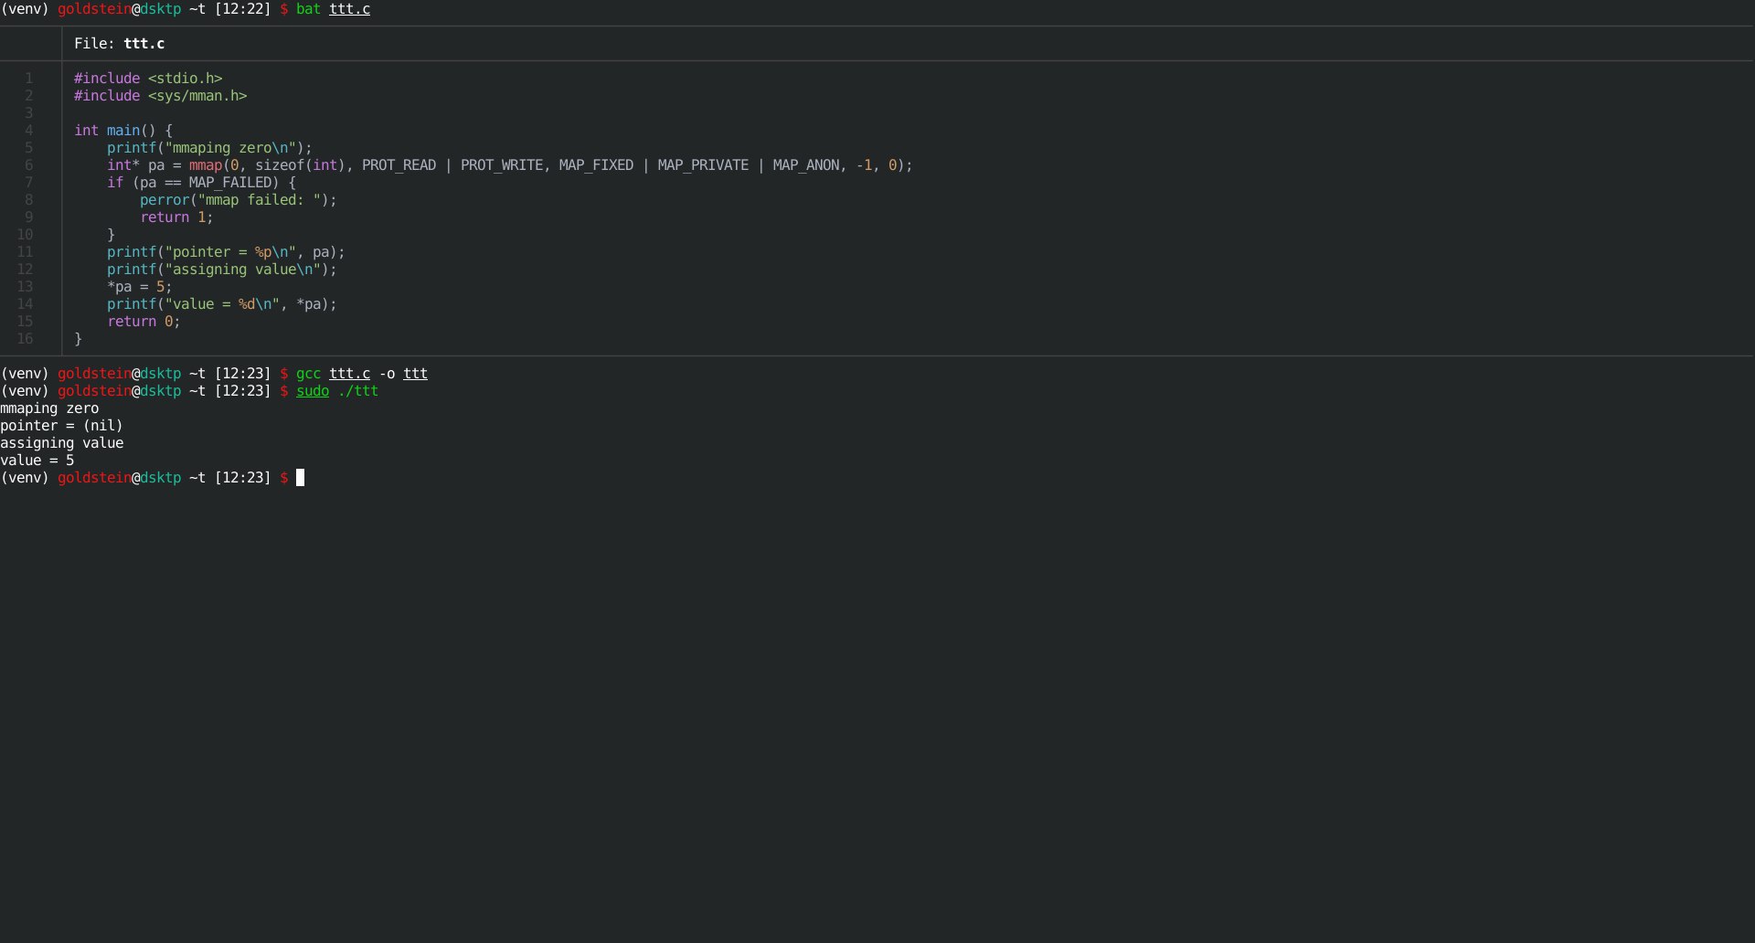The width and height of the screenshot is (1755, 943).
Task: Click the 'value = 5' output line
Action: tap(37, 461)
